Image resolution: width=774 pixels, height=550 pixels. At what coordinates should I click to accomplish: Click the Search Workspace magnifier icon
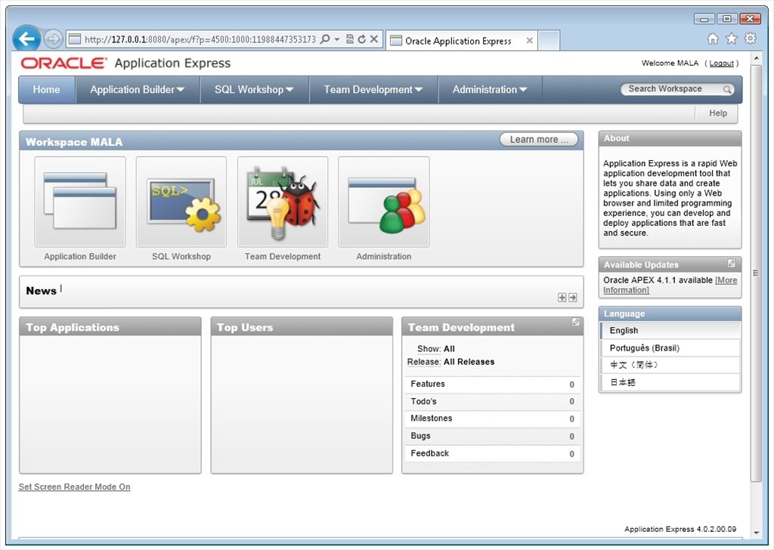(x=727, y=89)
